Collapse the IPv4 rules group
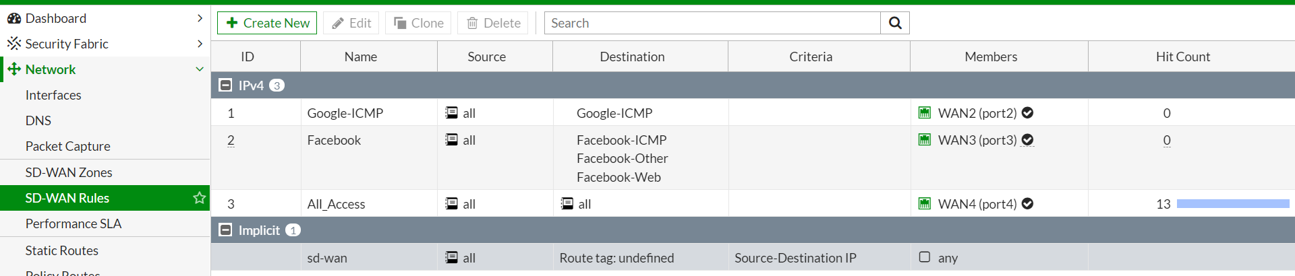Viewport: 1295px width, 276px height. tap(226, 85)
